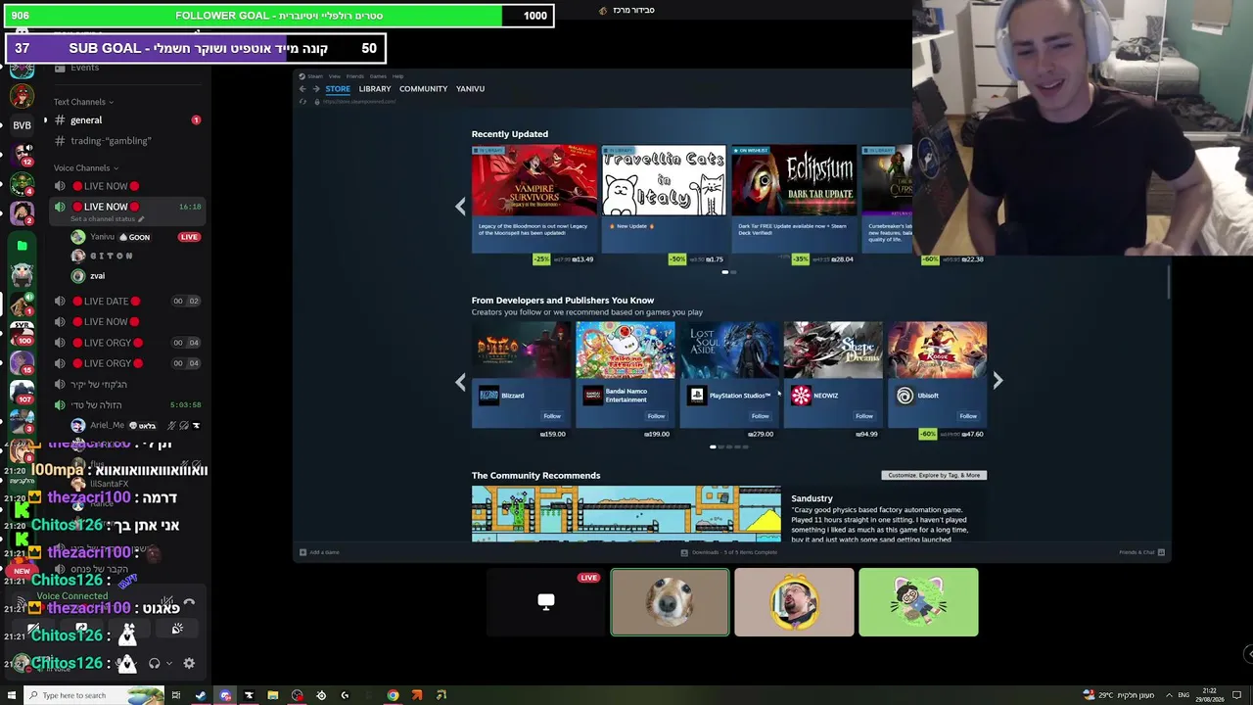Open the BVB Discord server

click(x=22, y=125)
